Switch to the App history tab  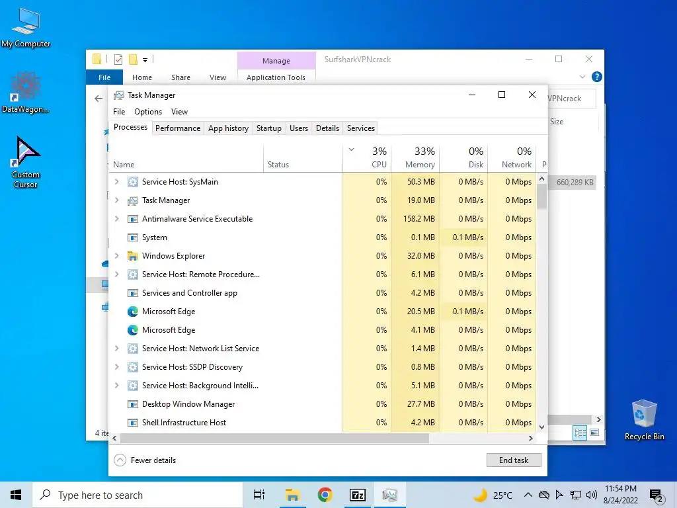tap(228, 128)
